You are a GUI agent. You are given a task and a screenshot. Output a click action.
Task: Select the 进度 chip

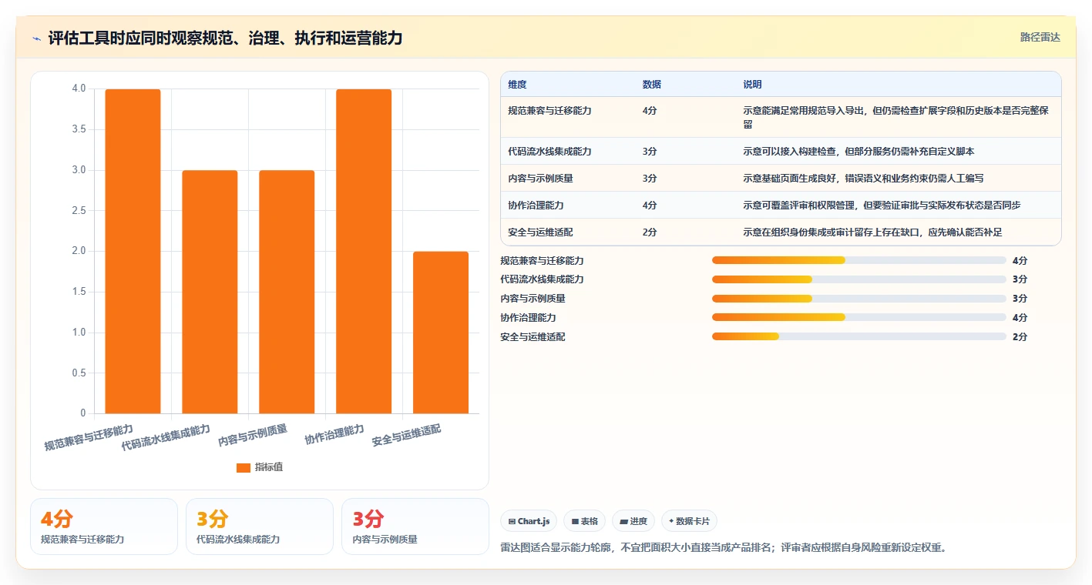tap(633, 521)
